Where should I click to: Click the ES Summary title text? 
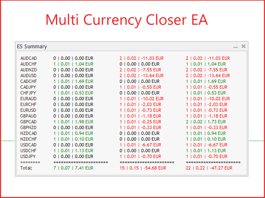[32, 47]
